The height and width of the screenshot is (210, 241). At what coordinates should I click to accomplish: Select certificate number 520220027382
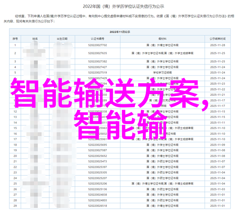tap(98, 62)
